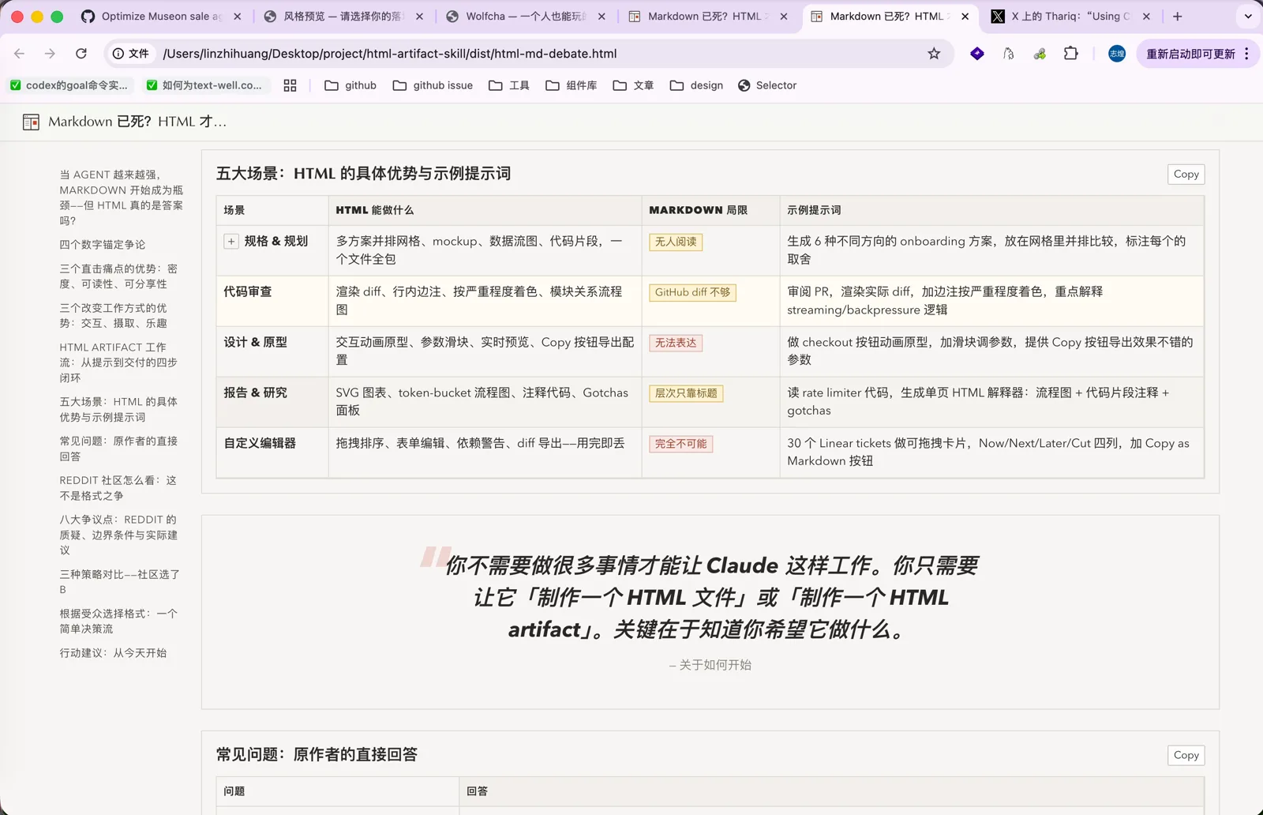Jump to 八大争议点 in sidebar

pos(118,535)
